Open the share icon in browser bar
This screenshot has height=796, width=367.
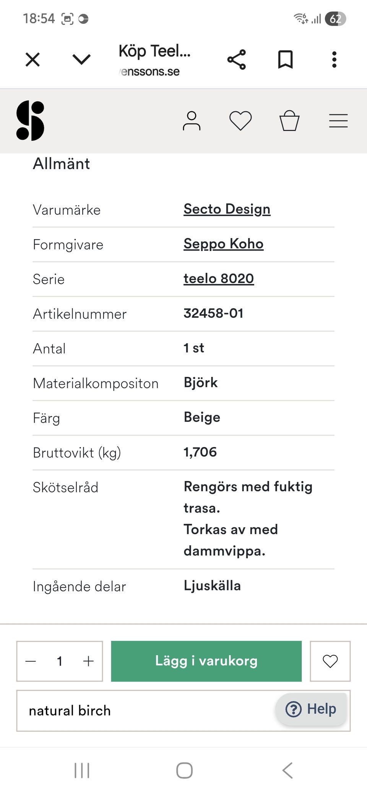(x=237, y=60)
